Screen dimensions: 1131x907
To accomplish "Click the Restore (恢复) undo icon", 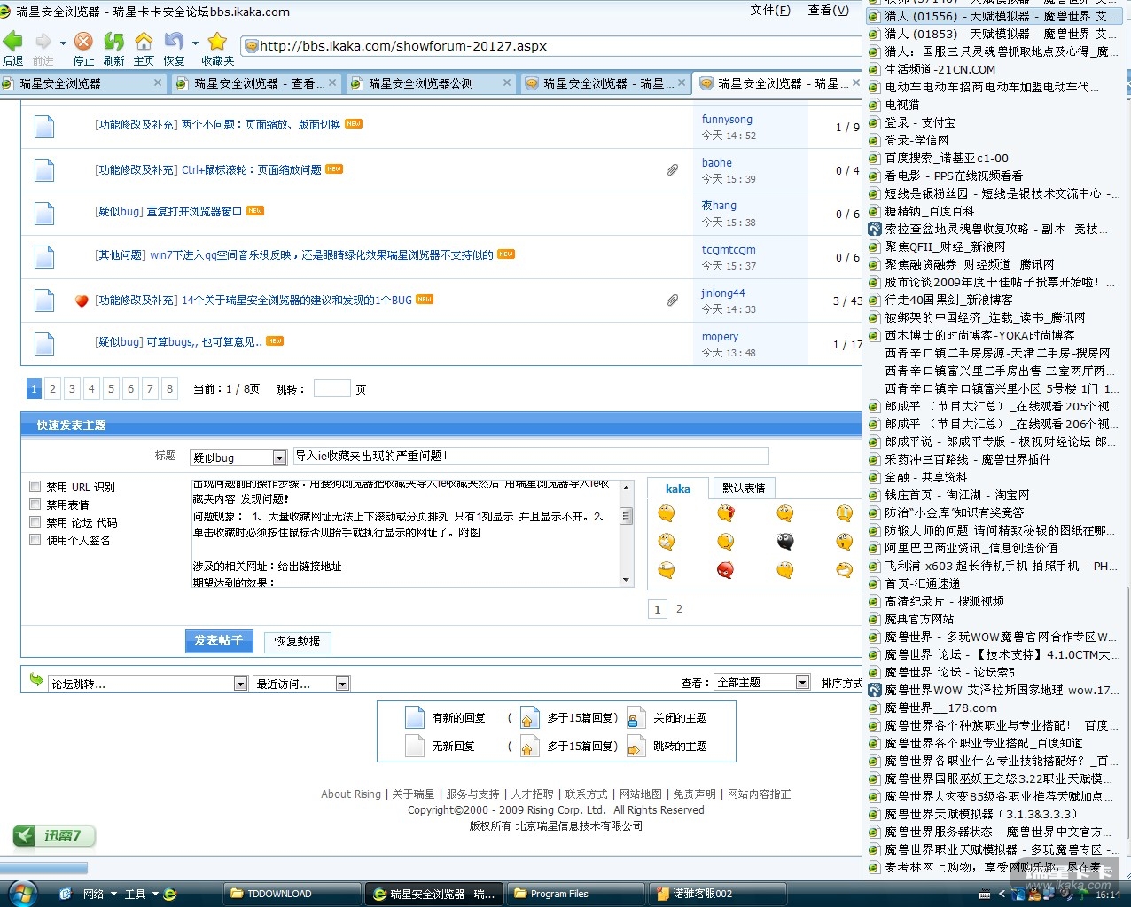I will click(x=174, y=41).
